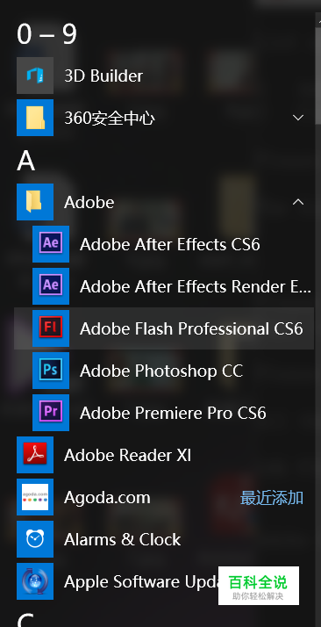This screenshot has width=321, height=627.
Task: Click the 0 – 9 section header
Action: click(46, 34)
